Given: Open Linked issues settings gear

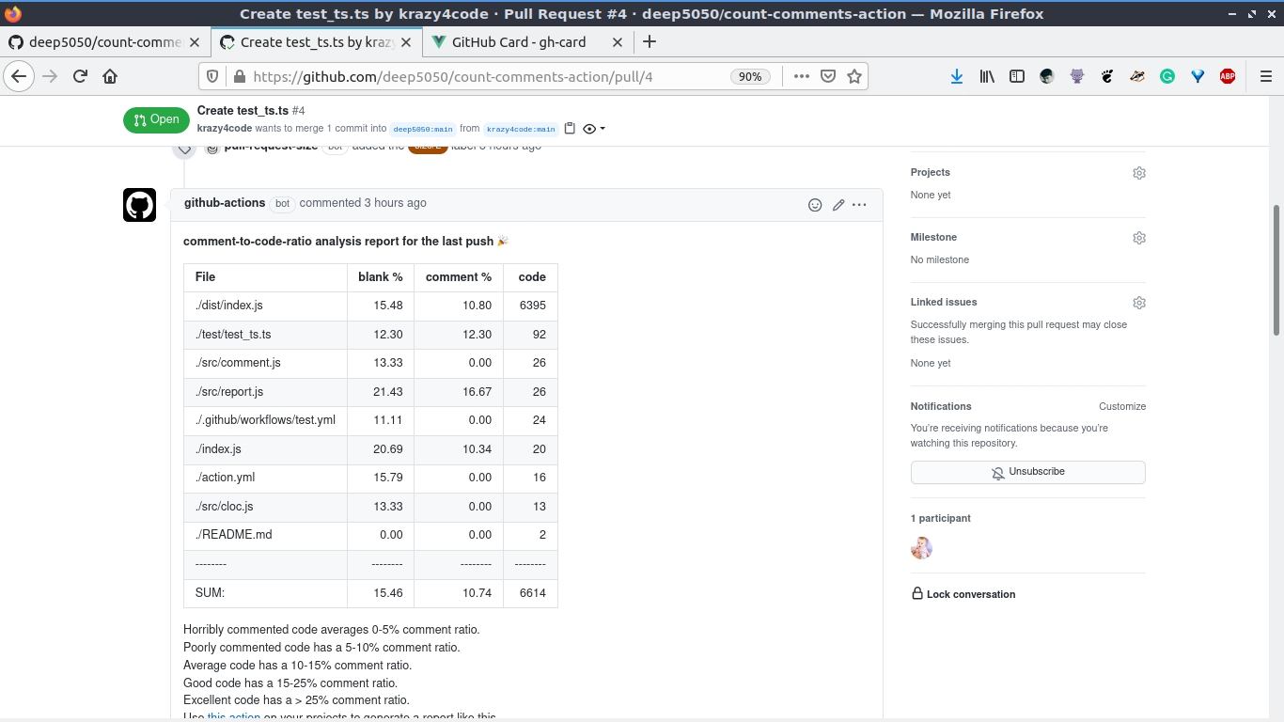Looking at the screenshot, I should [1139, 303].
